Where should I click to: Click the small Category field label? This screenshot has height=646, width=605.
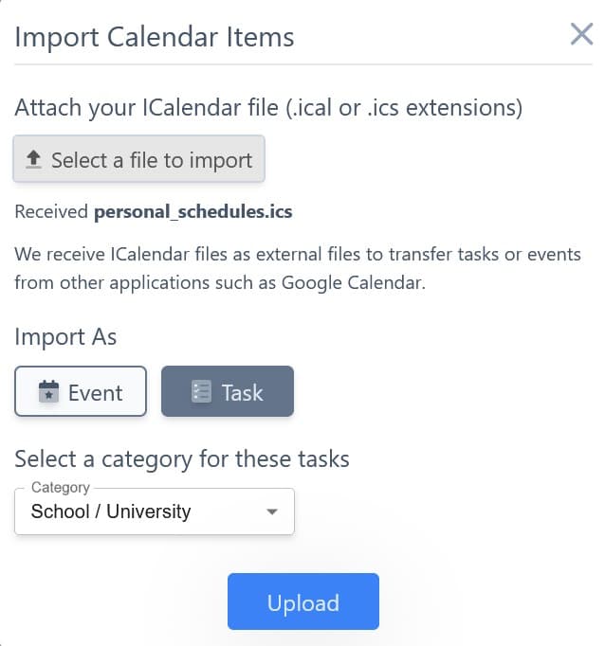coord(61,488)
